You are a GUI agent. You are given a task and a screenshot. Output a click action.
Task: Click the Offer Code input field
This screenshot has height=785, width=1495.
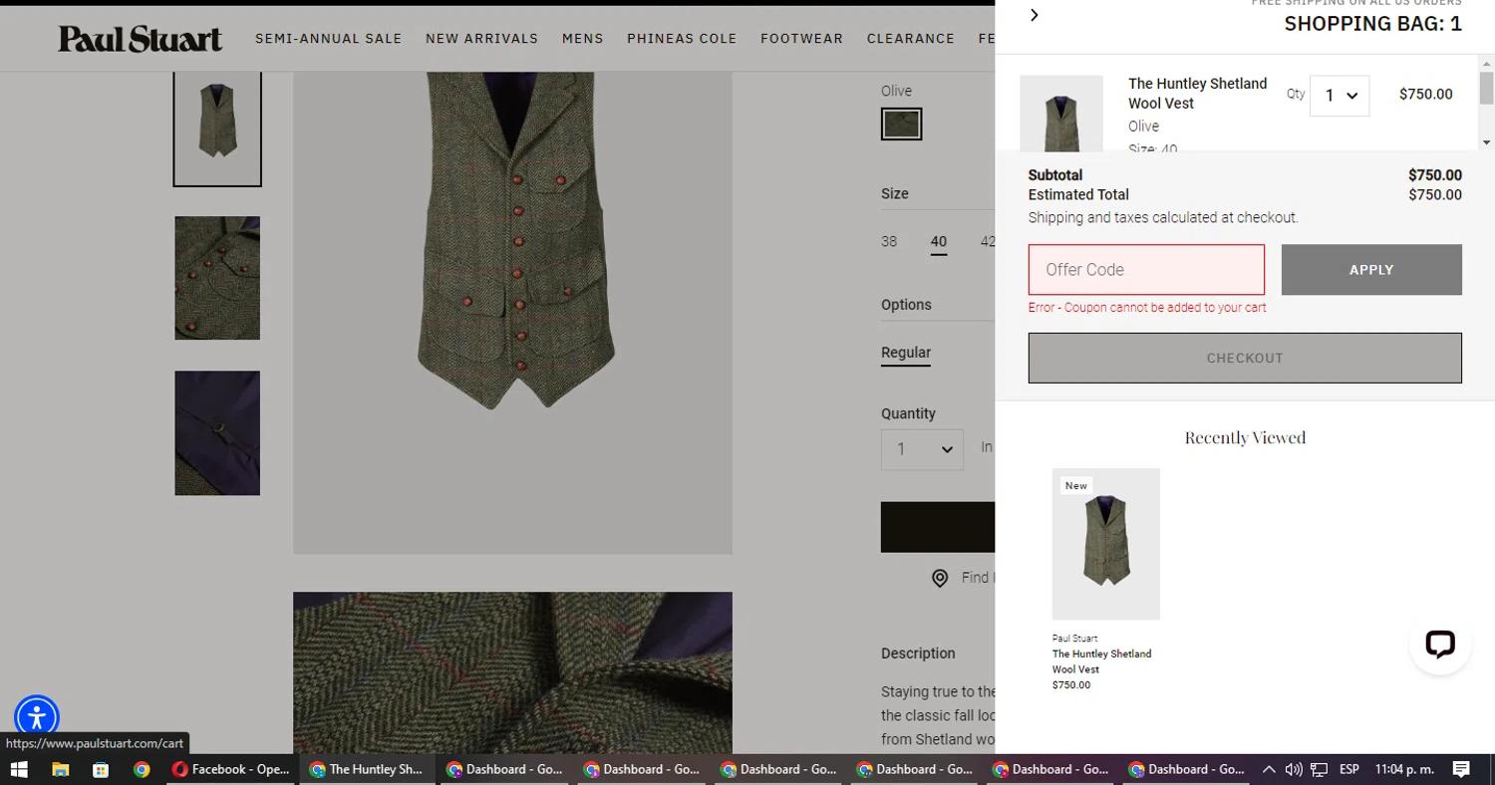(x=1146, y=270)
